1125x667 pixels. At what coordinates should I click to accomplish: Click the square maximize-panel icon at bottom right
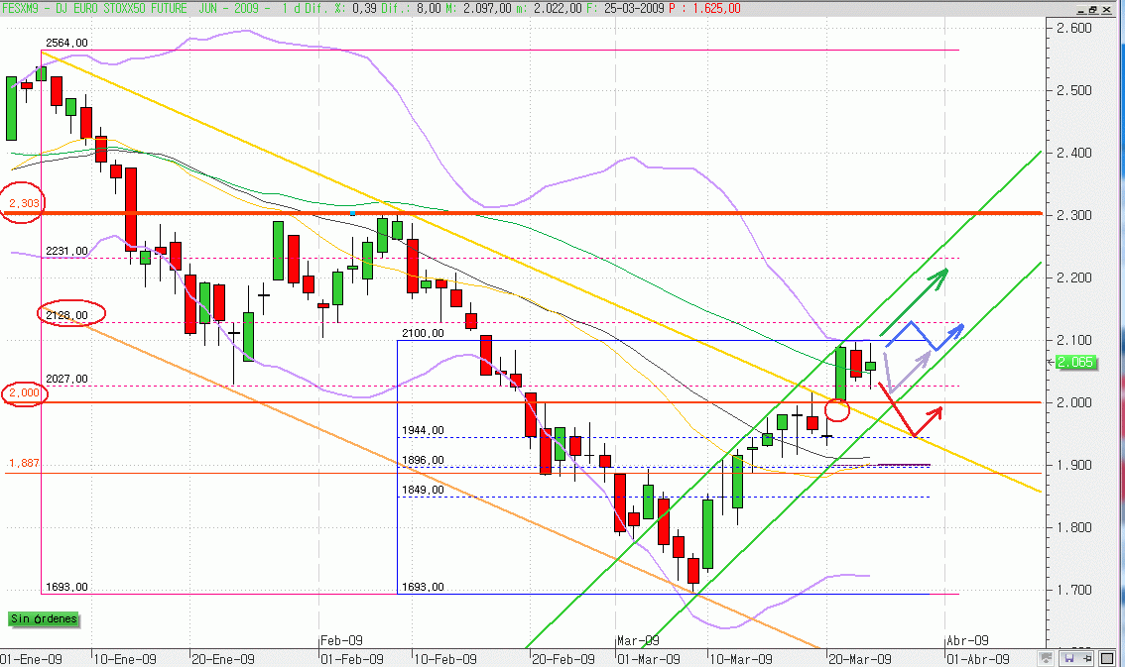(x=1105, y=658)
